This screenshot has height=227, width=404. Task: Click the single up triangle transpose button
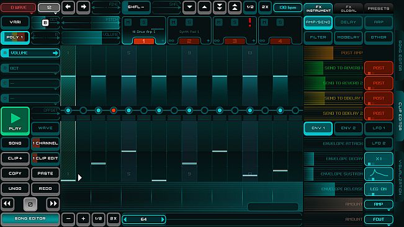coord(205,7)
